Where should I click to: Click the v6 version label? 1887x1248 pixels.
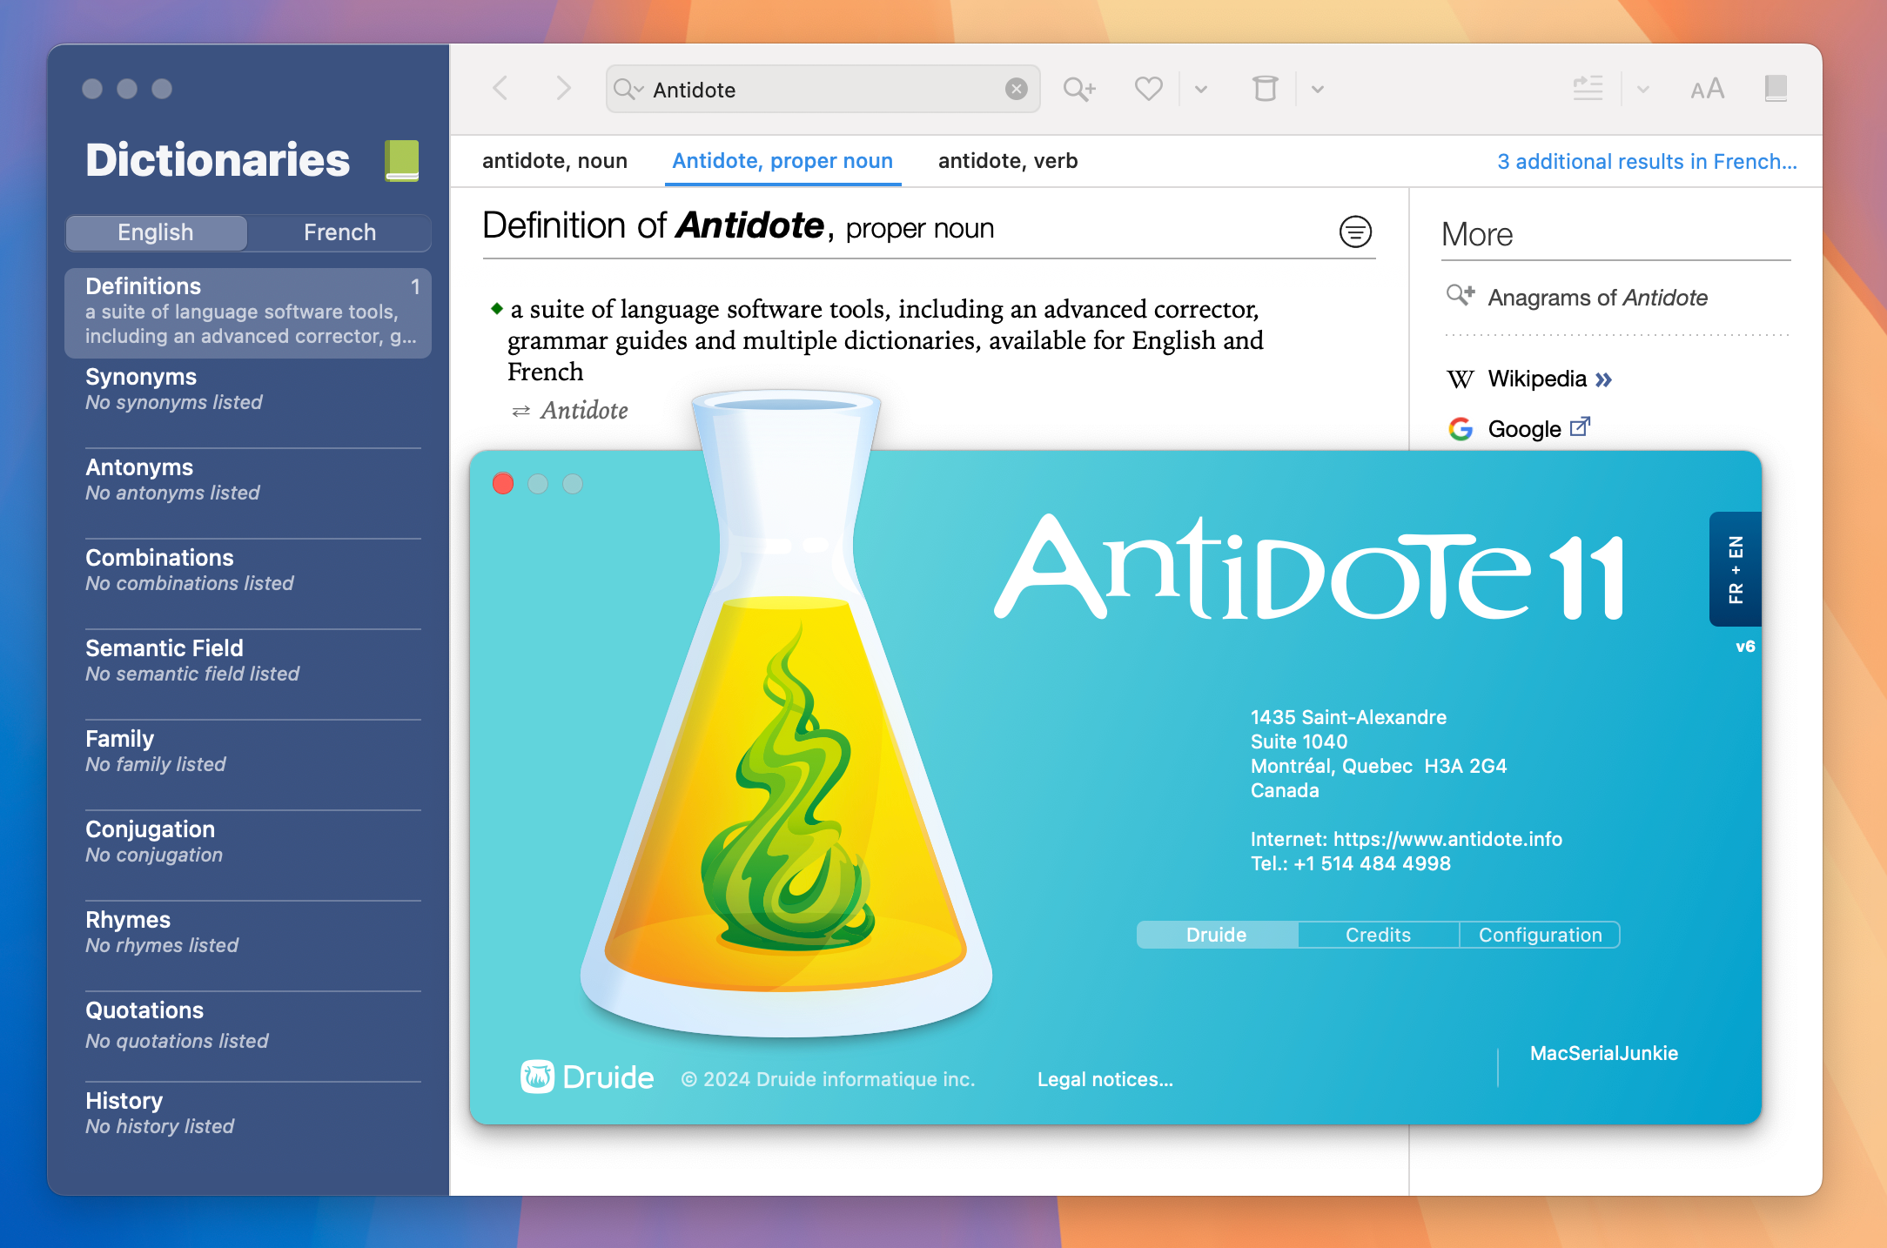pyautogui.click(x=1745, y=647)
